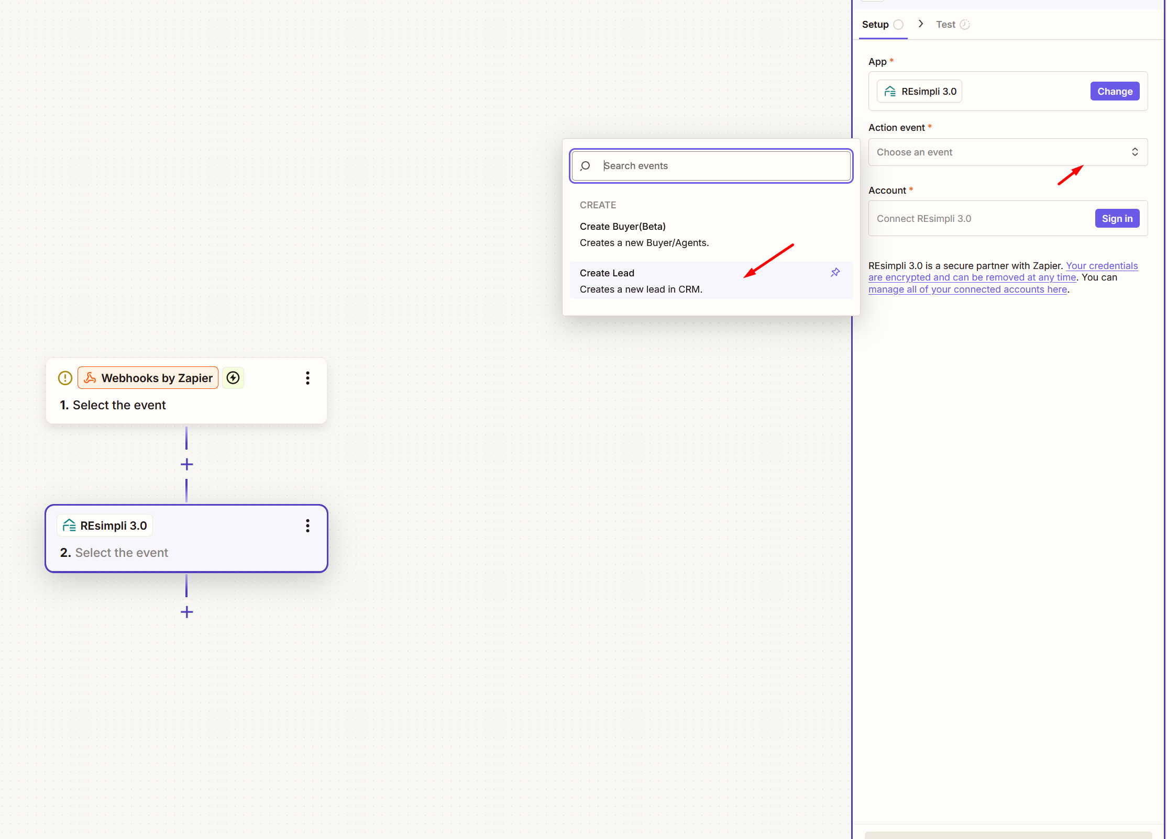
Task: Switch to the Setup tab
Action: point(875,25)
